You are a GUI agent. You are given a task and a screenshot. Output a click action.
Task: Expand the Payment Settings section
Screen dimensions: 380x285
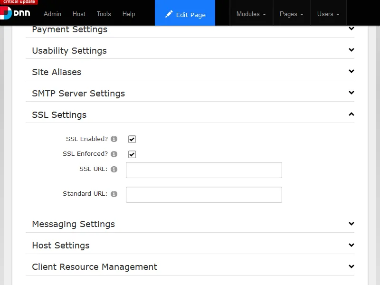351,29
